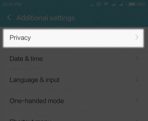This screenshot has height=121, width=148.
Task: Open the Privacy settings
Action: pos(73,38)
